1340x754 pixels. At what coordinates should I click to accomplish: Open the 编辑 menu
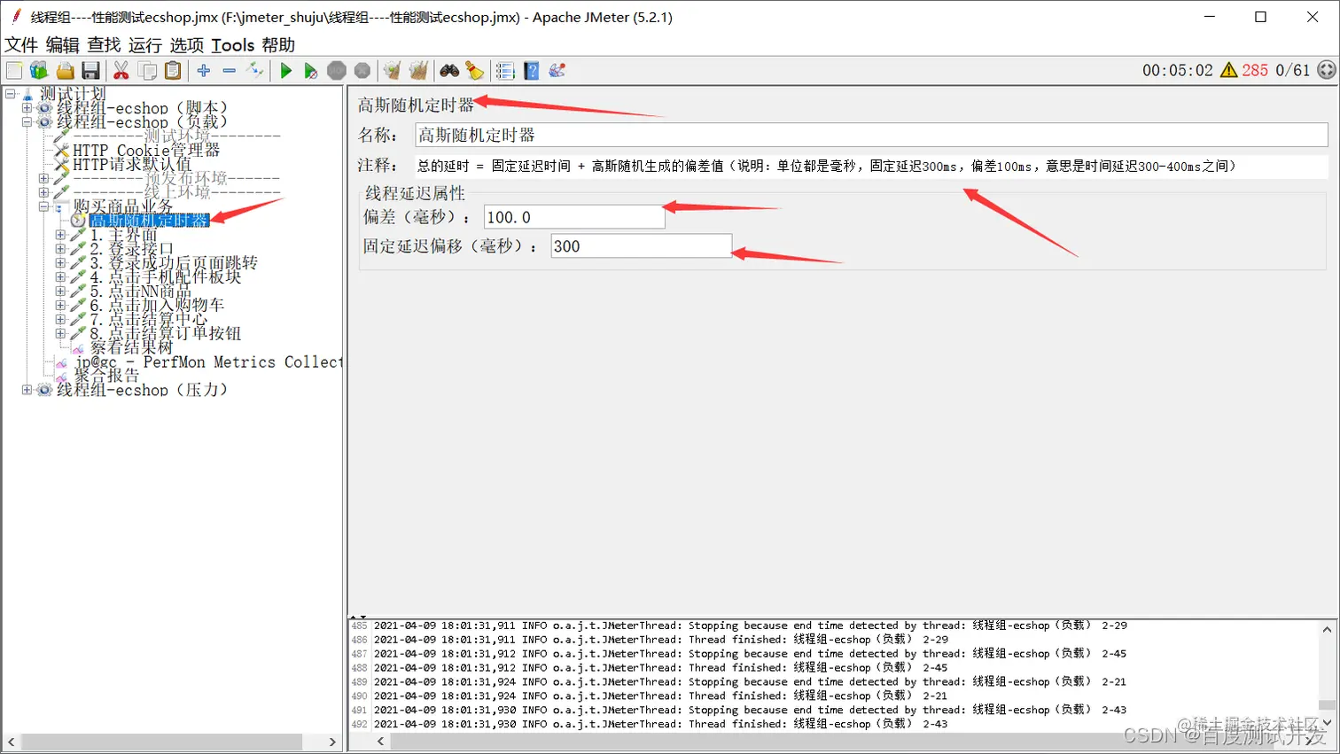[x=63, y=45]
